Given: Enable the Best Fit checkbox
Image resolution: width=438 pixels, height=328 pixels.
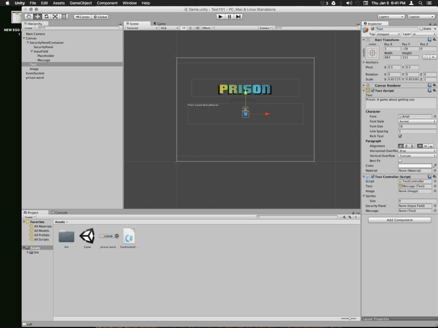Looking at the screenshot, I should [x=400, y=161].
